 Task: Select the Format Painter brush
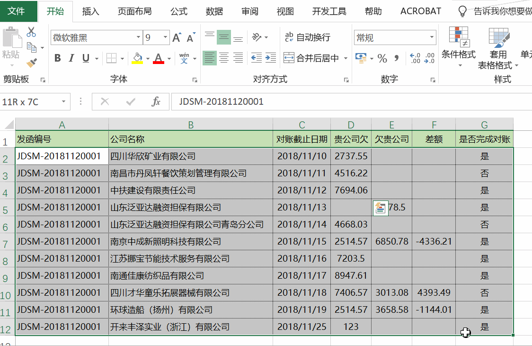pyautogui.click(x=32, y=63)
